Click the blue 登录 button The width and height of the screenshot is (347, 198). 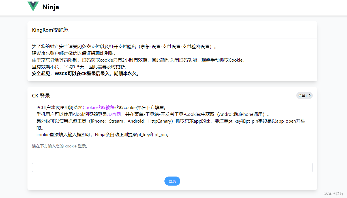coord(172,181)
